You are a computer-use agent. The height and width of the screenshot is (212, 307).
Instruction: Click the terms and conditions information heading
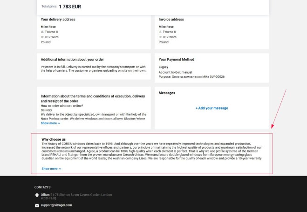coord(93,98)
